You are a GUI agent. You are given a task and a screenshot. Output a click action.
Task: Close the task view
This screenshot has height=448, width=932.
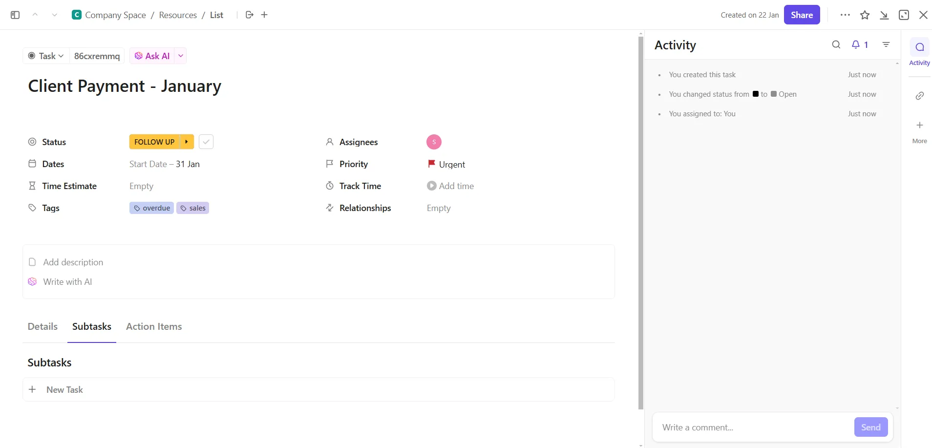(923, 15)
